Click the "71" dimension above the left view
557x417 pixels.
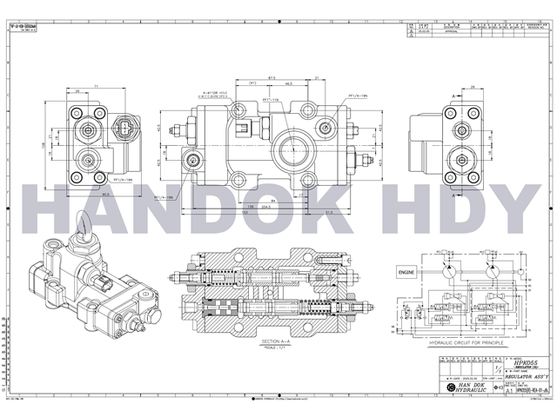point(96,86)
